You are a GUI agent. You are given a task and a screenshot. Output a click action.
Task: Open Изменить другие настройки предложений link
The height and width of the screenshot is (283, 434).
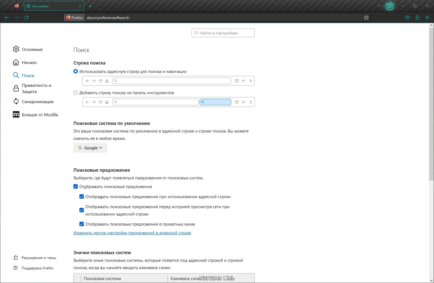tap(132, 233)
